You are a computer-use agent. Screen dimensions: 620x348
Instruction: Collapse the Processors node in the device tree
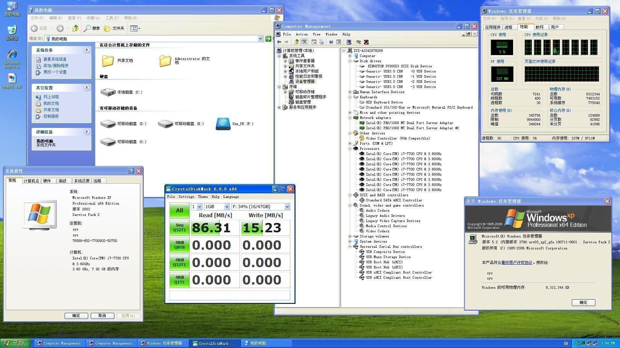[350, 149]
